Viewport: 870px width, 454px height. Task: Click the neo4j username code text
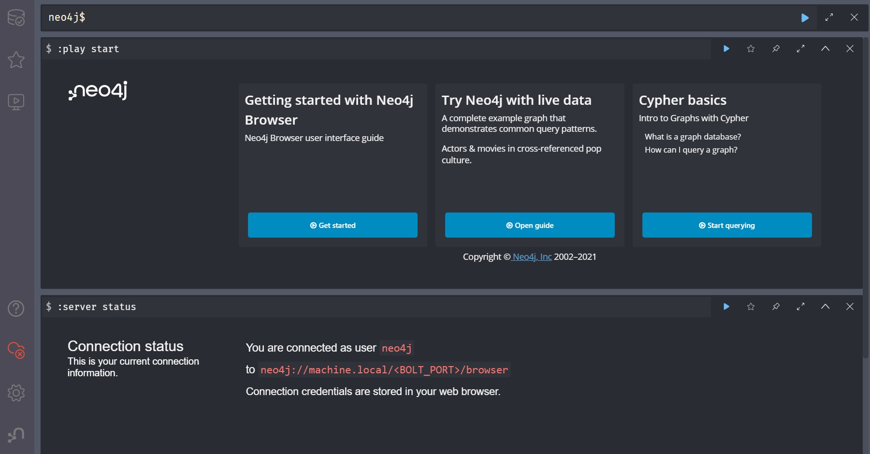[397, 348]
